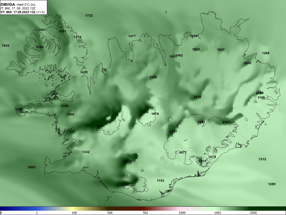Click the legend tick label 1000
Viewport: 286px width, 215px height.
click(x=182, y=213)
